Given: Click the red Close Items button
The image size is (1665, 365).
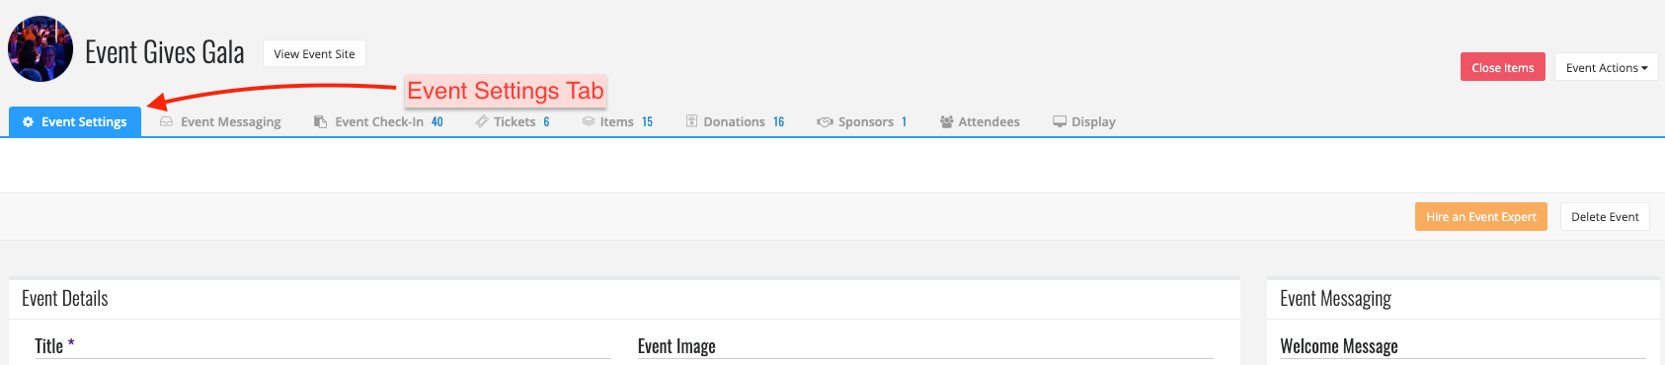Looking at the screenshot, I should 1502,67.
